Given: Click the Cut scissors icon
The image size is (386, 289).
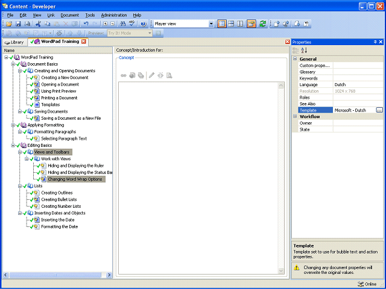Looking at the screenshot, I should point(37,24).
